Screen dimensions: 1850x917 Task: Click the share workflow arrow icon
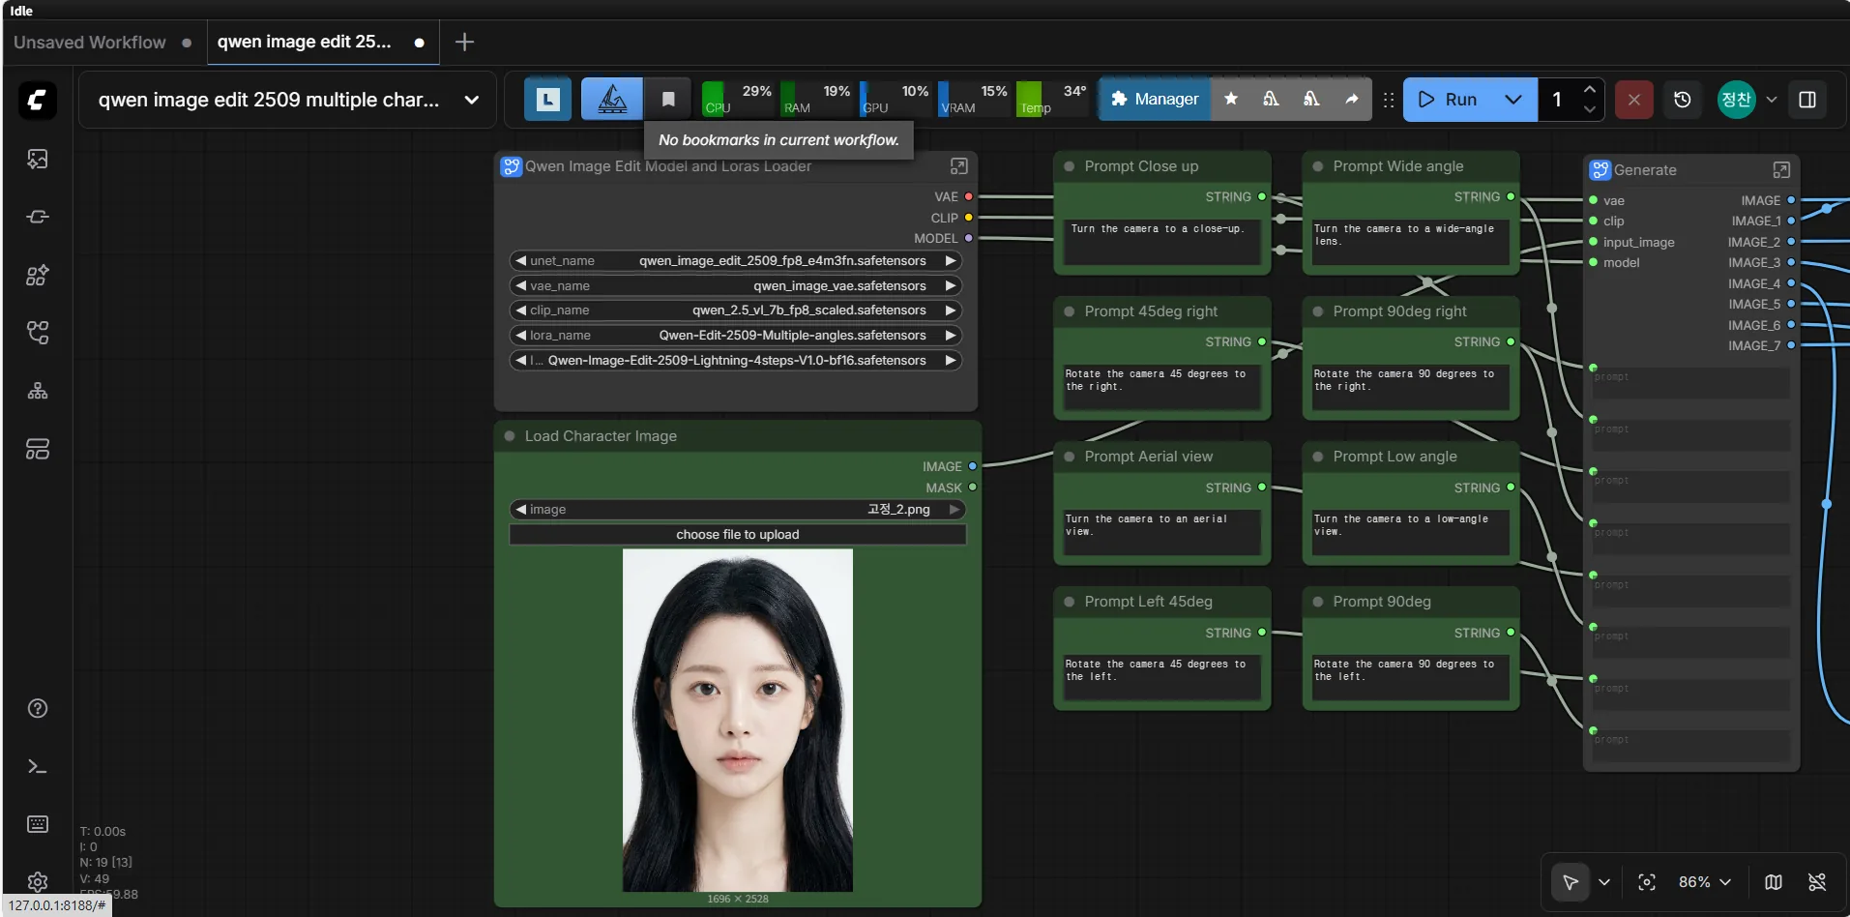pos(1352,100)
